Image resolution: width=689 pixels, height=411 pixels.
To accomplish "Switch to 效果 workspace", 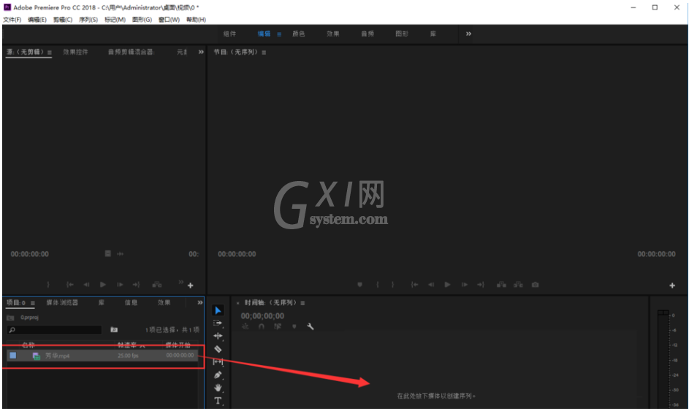I will pos(332,34).
